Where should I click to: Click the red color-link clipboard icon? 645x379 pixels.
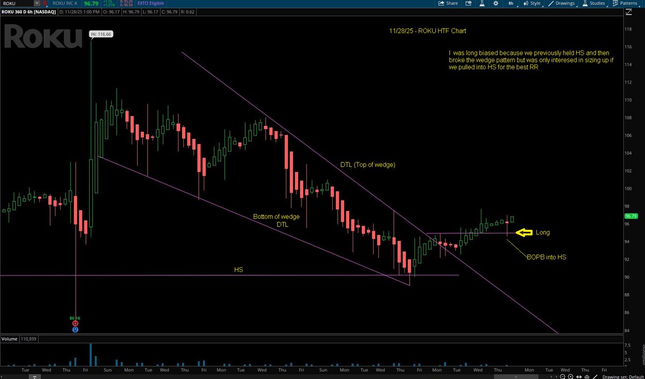45,3
